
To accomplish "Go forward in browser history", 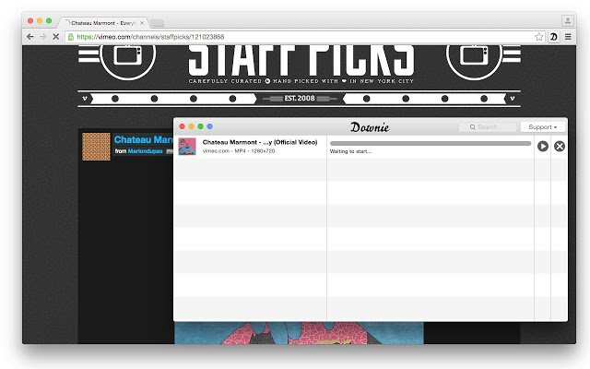I will coord(43,37).
